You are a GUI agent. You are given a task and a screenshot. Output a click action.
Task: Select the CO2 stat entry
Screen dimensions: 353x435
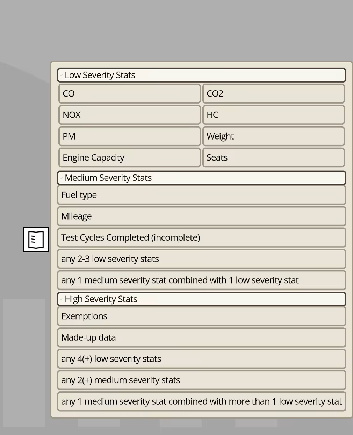pos(273,94)
